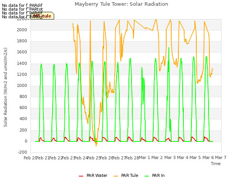The height and width of the screenshot is (183, 244).
Task: Click the Mar 7 x-axis tick label
Action: pyautogui.click(x=221, y=157)
